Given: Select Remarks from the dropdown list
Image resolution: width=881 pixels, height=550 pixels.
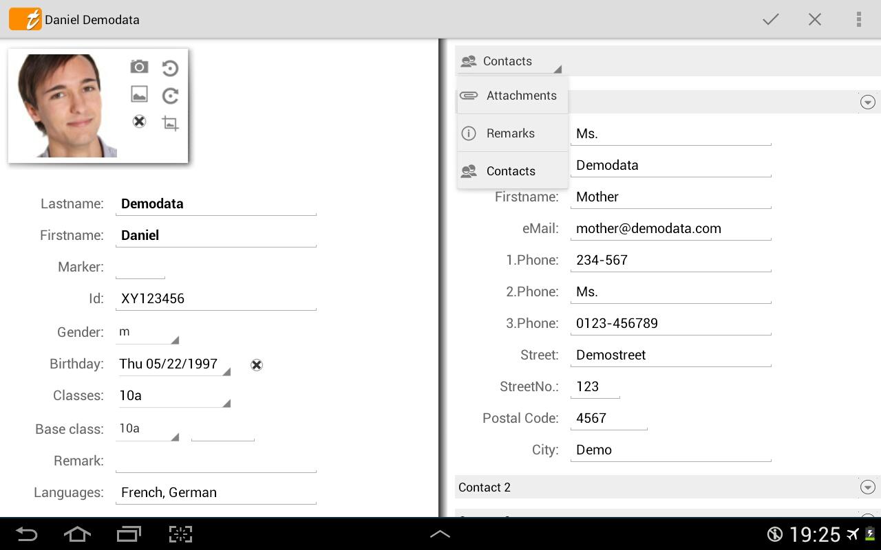Looking at the screenshot, I should pyautogui.click(x=513, y=133).
